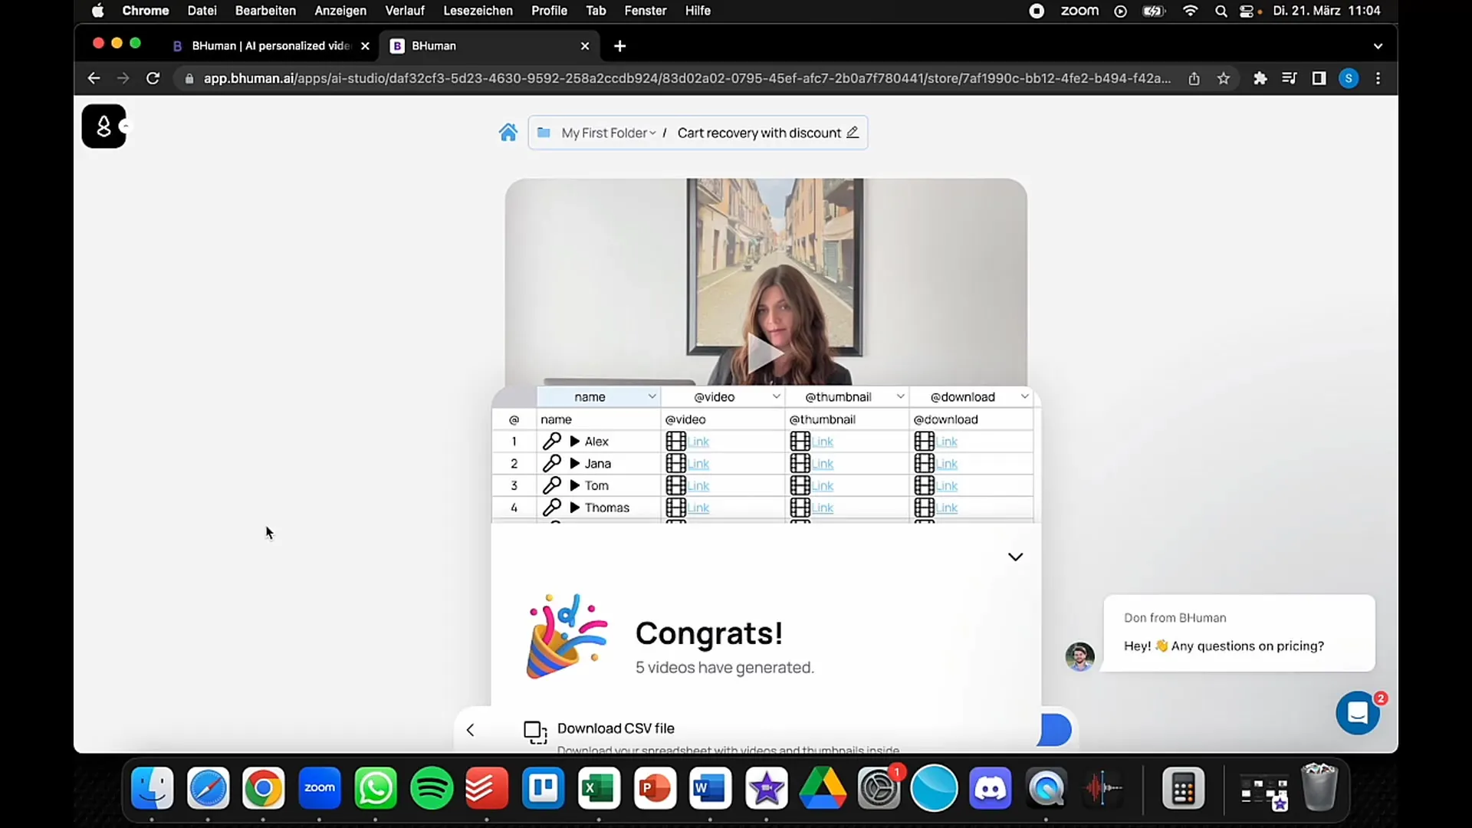Viewport: 1472px width, 828px height.
Task: Toggle the key icon for Jana's row
Action: (x=552, y=463)
